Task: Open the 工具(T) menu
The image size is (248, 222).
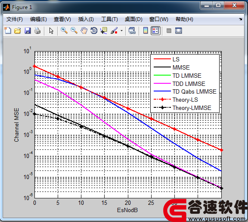Action: click(109, 19)
